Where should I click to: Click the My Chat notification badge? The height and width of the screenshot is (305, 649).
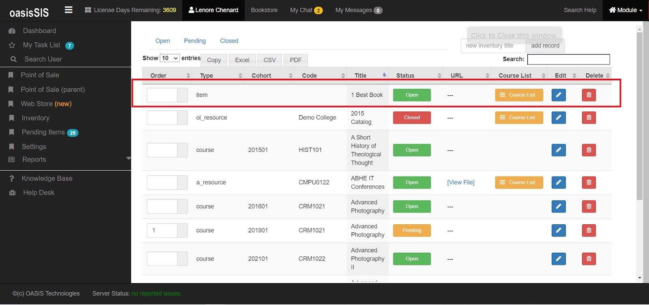(318, 11)
